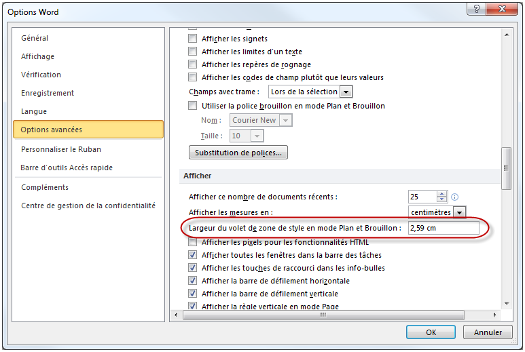This screenshot has height=352, width=525.
Task: Enable Afficher les limites d'un texte
Action: 192,52
